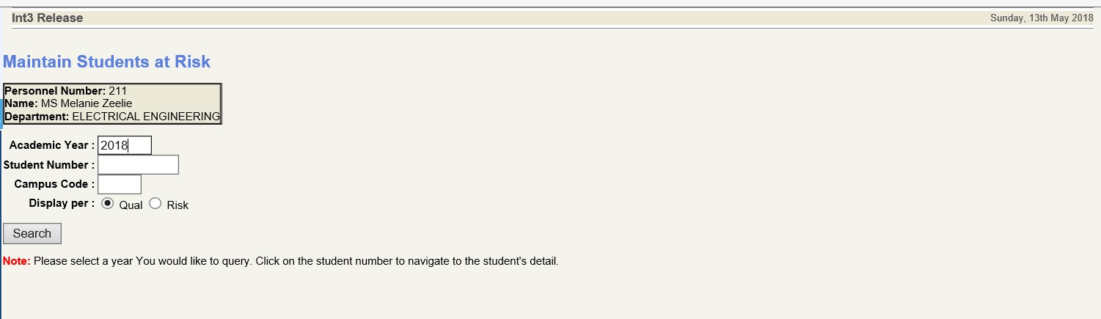Image resolution: width=1101 pixels, height=319 pixels.
Task: Click the date Sunday, 13th May 2018
Action: point(1041,18)
